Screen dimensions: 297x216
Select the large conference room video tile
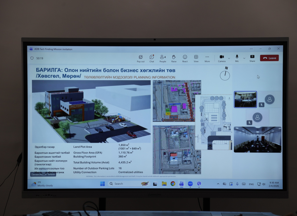click(x=257, y=139)
